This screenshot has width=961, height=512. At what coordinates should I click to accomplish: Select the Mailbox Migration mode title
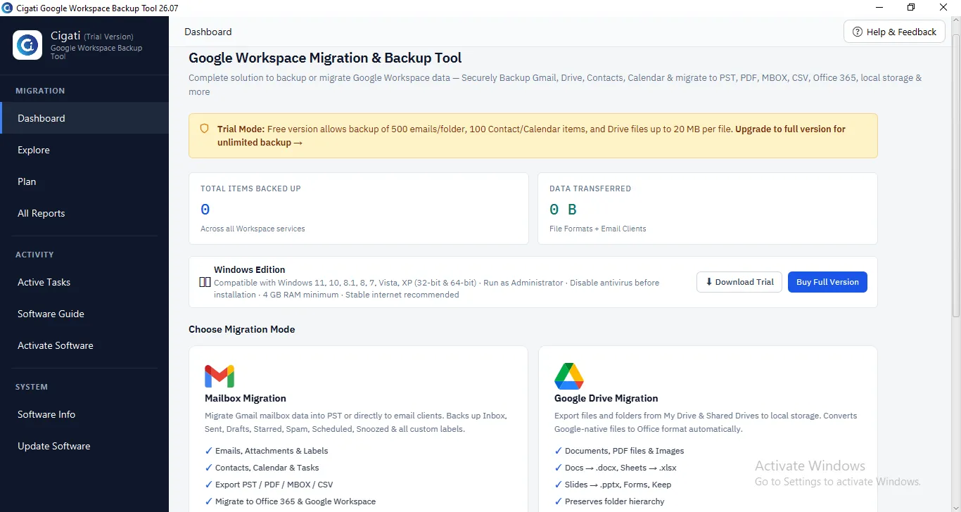coord(246,398)
